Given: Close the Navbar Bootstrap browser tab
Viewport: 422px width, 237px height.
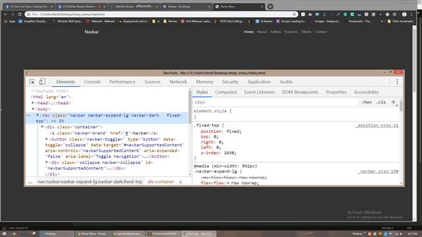Looking at the screenshot, I should click(x=209, y=7).
